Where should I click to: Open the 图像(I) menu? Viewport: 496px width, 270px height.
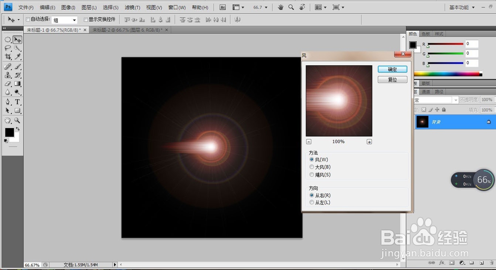pyautogui.click(x=68, y=7)
